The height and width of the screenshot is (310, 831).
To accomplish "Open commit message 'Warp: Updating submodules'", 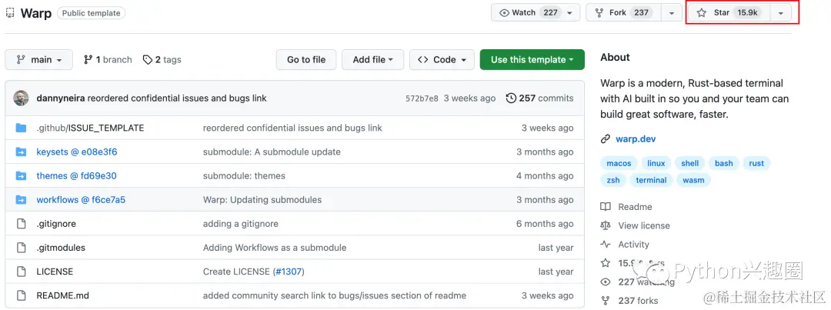I will pyautogui.click(x=262, y=200).
